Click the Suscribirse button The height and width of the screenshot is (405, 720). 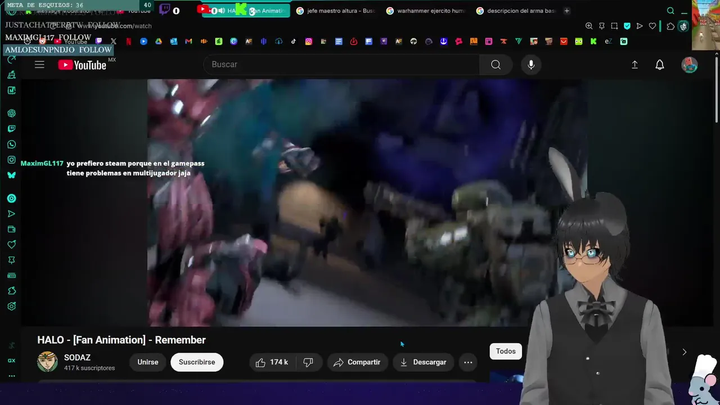[x=197, y=362]
